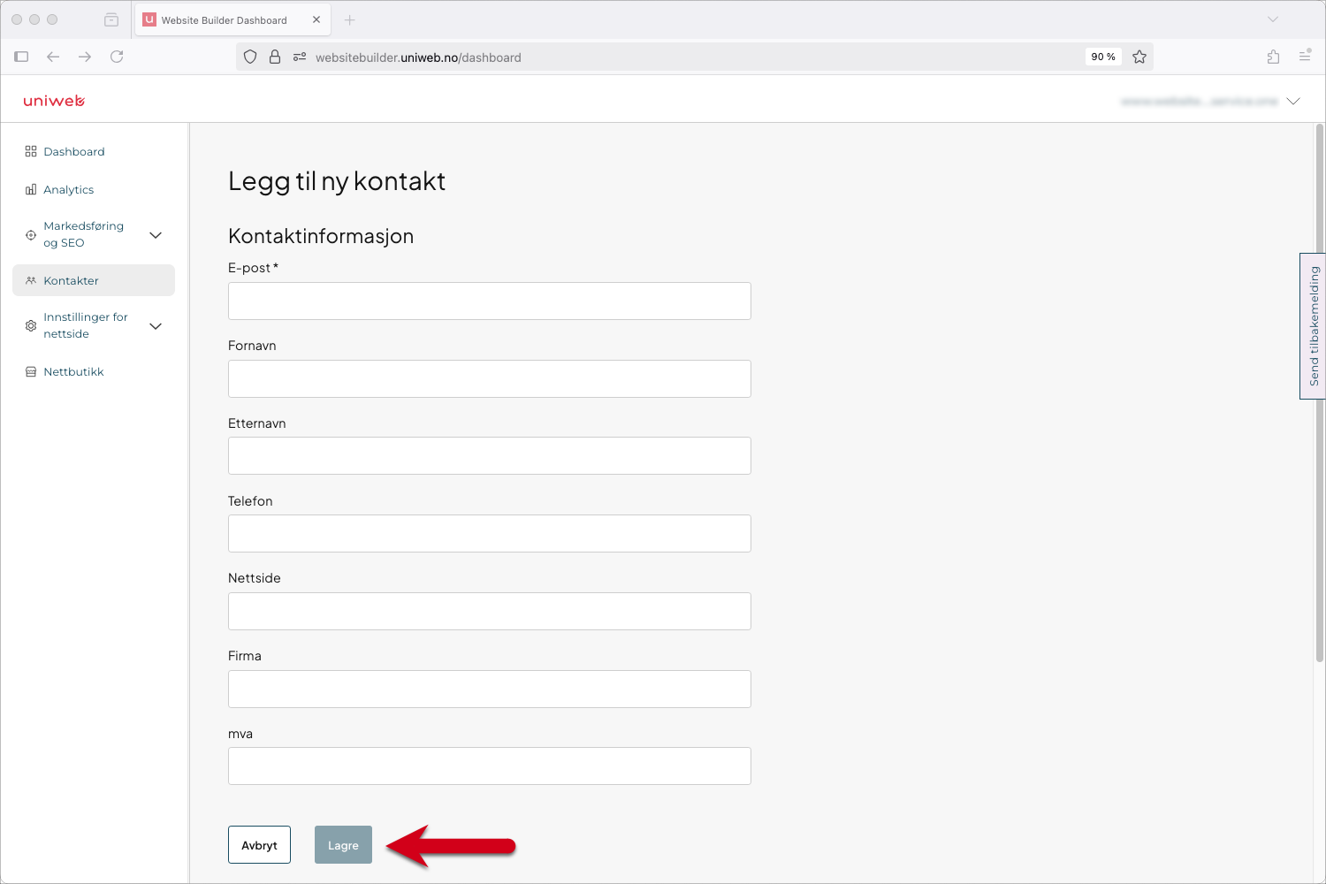This screenshot has height=884, width=1326.
Task: Click the Analytics bar chart icon
Action: pyautogui.click(x=31, y=190)
